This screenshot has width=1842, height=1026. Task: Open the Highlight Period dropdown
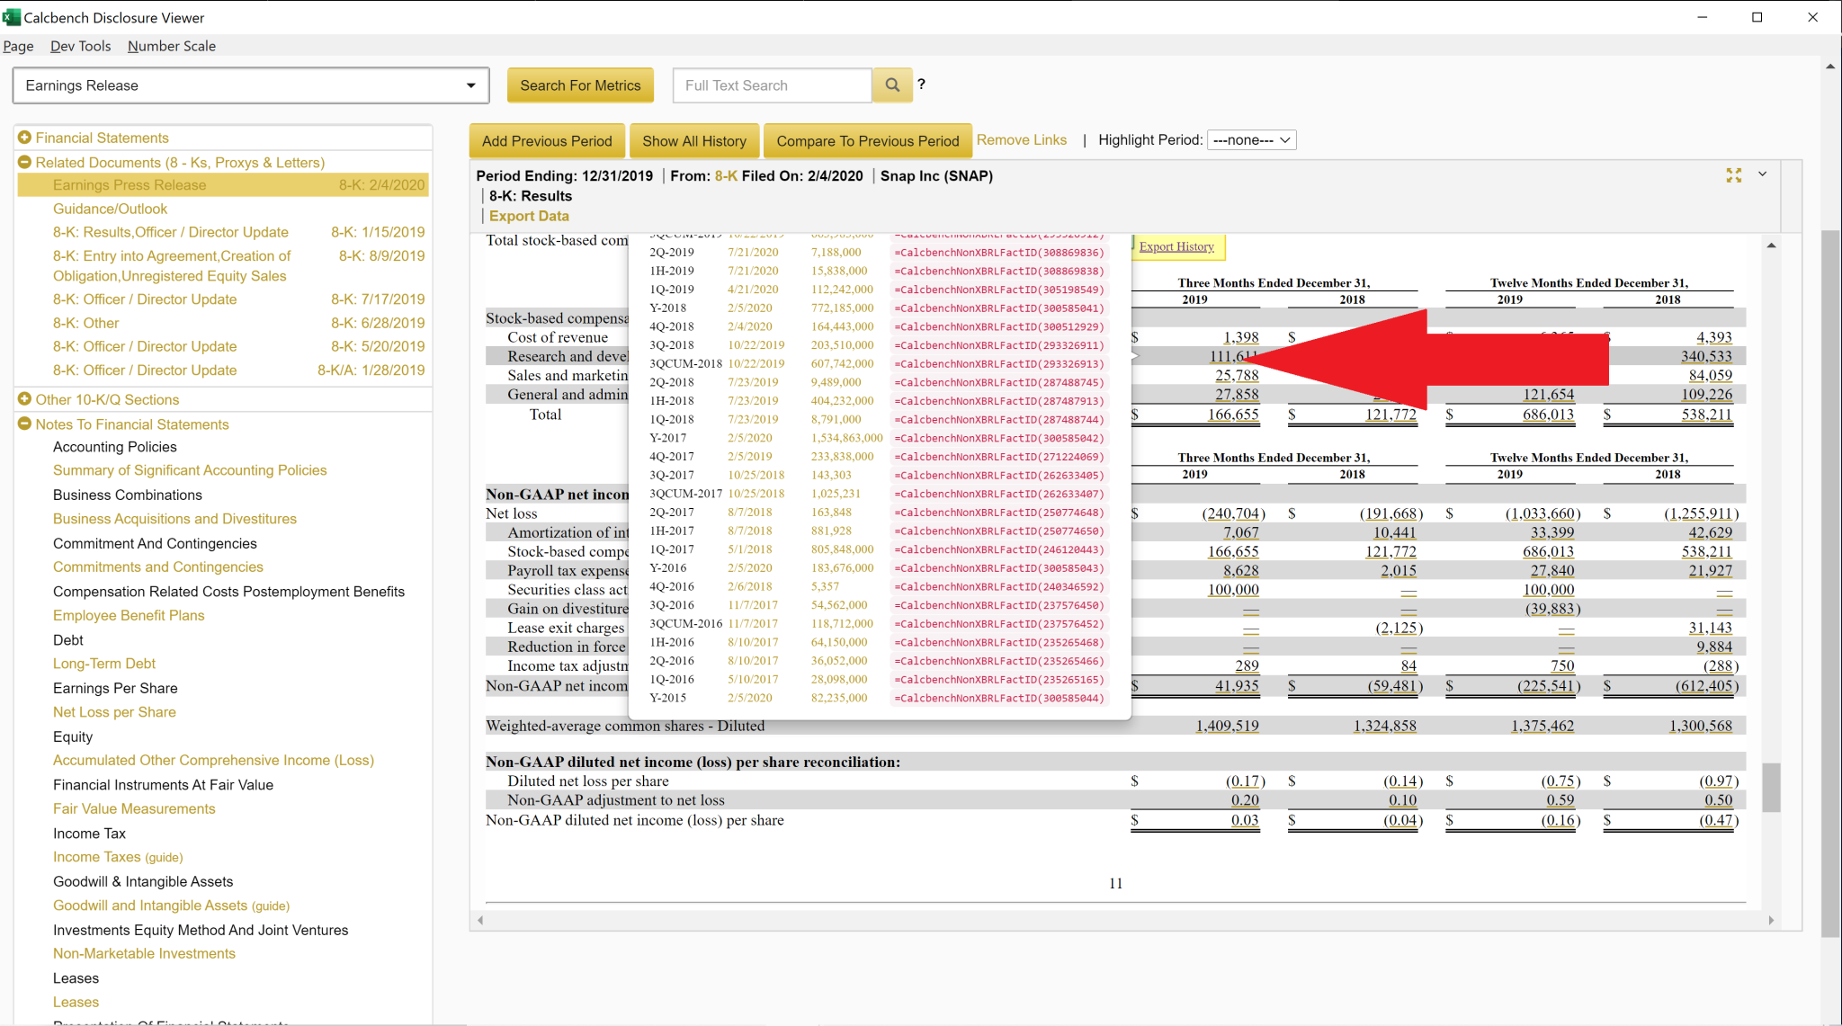tap(1251, 140)
